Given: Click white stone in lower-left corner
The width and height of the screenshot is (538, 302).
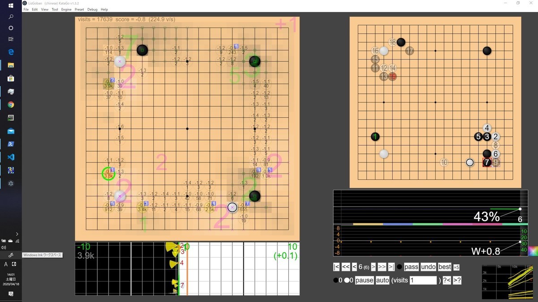Looking at the screenshot, I should pos(120,196).
